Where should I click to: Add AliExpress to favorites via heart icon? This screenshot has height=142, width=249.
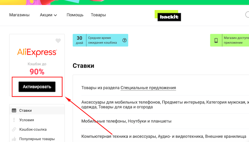point(58,41)
